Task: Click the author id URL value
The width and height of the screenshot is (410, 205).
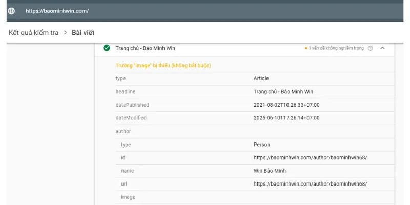Action: (310, 157)
